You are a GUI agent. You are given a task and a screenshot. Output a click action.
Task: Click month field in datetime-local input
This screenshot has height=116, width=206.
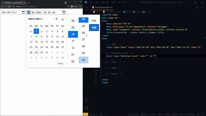coord(29,12)
